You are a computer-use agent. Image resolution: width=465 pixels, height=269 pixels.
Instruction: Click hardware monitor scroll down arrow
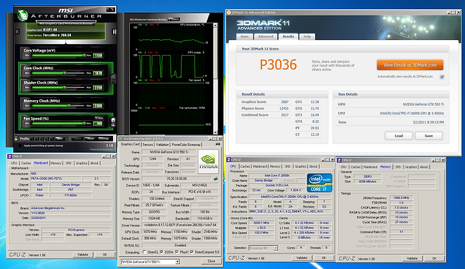(215, 133)
